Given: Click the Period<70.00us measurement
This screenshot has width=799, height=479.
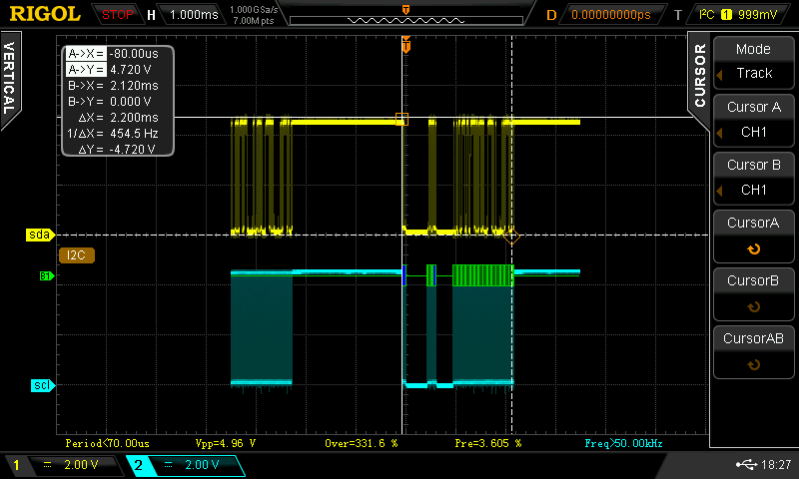Looking at the screenshot, I should coord(108,443).
